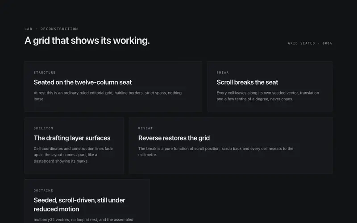This screenshot has width=357, height=223.
Task: Click the 'The break is a pure function' text
Action: 216,152
